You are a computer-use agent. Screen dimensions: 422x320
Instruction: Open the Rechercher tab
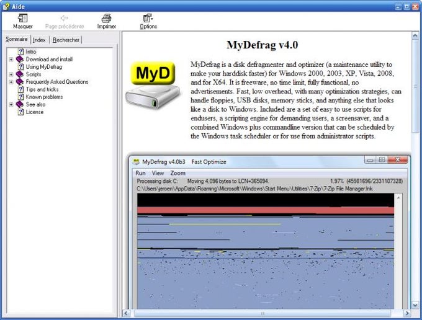pos(66,40)
